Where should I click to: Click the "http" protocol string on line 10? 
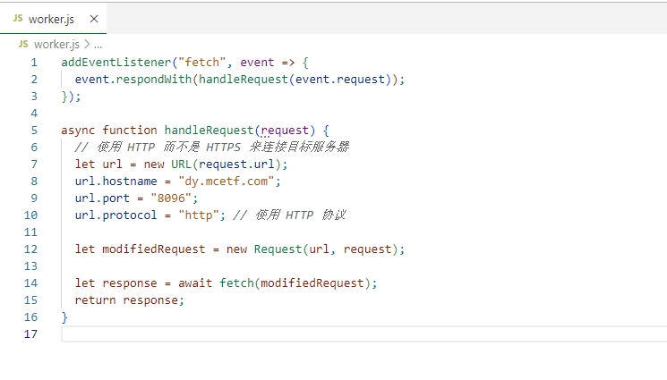198,215
